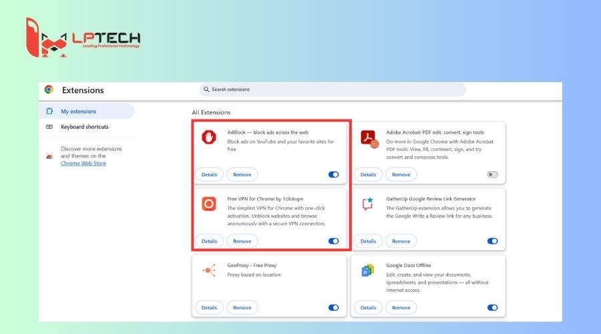Click 'Adobe Acrobat: PDF edit, convert, sign tools' title

click(x=435, y=132)
